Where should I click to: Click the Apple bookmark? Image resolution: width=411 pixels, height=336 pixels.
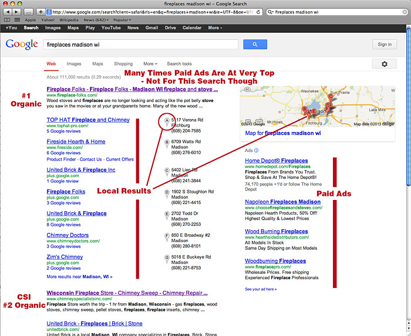coord(31,20)
